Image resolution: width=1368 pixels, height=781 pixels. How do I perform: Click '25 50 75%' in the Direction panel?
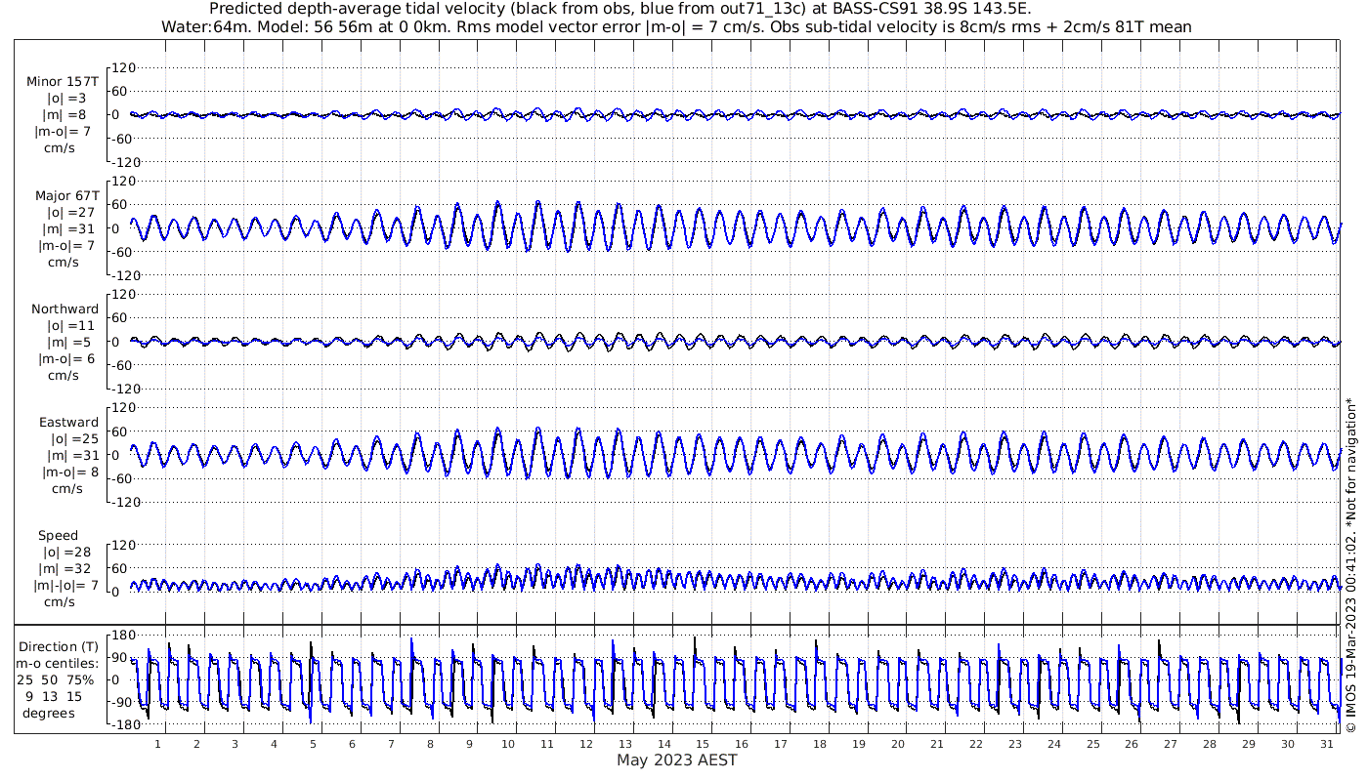(56, 679)
